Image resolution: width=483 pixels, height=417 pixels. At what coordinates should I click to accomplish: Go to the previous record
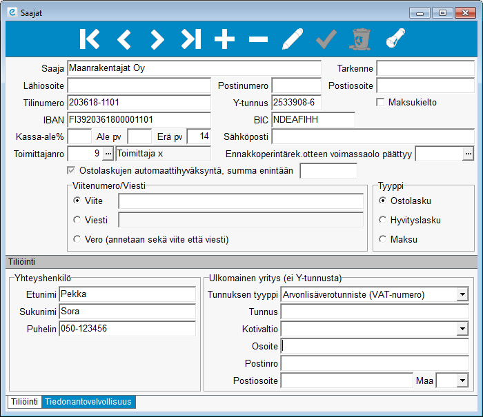124,39
